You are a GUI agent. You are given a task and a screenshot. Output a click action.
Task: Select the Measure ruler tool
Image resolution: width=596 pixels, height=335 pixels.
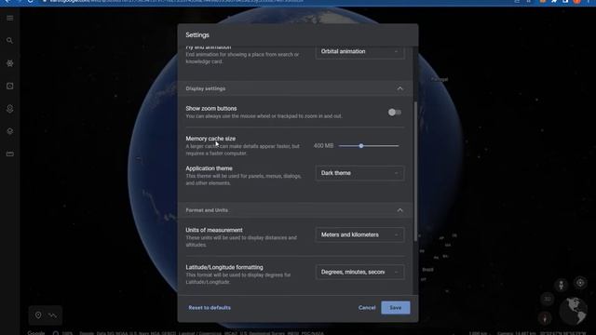(x=10, y=154)
